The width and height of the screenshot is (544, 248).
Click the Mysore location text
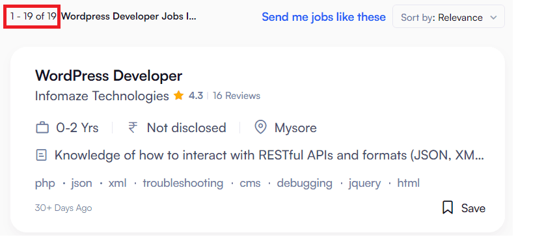coord(295,128)
